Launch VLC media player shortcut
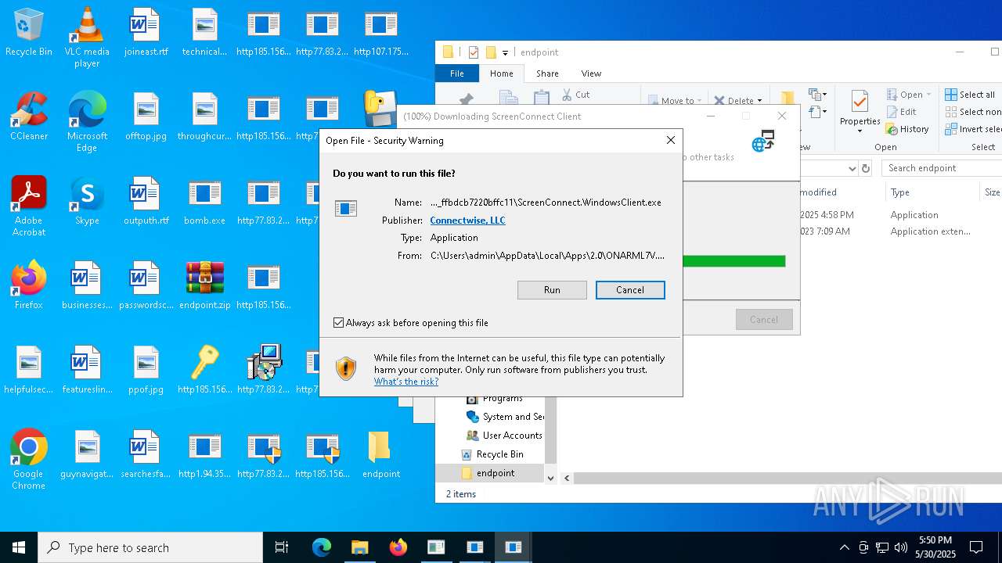The height and width of the screenshot is (563, 1002). pos(87,38)
